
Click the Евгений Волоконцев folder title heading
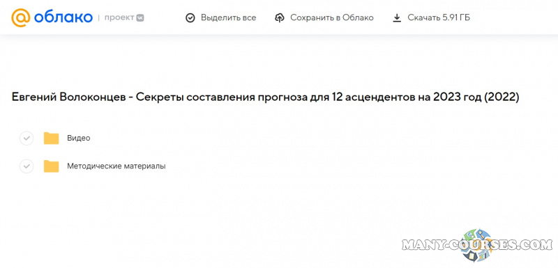(266, 97)
